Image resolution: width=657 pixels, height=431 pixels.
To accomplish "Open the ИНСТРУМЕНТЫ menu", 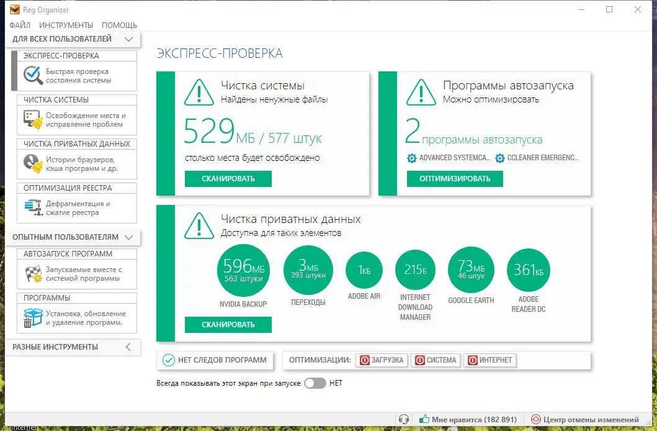I will 66,25.
